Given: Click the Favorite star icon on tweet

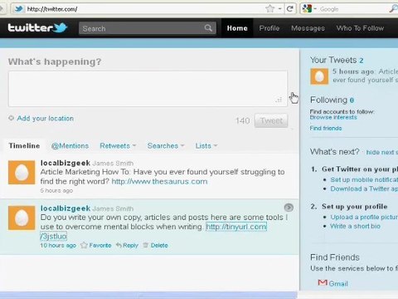Looking at the screenshot, I should pos(84,245).
